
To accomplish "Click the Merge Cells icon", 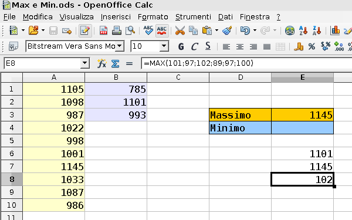I will tap(280, 47).
